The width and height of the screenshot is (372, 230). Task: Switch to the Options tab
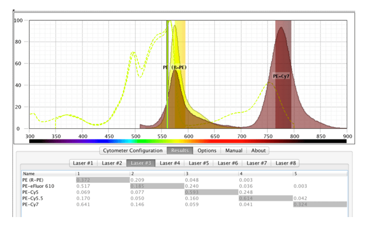click(x=207, y=151)
